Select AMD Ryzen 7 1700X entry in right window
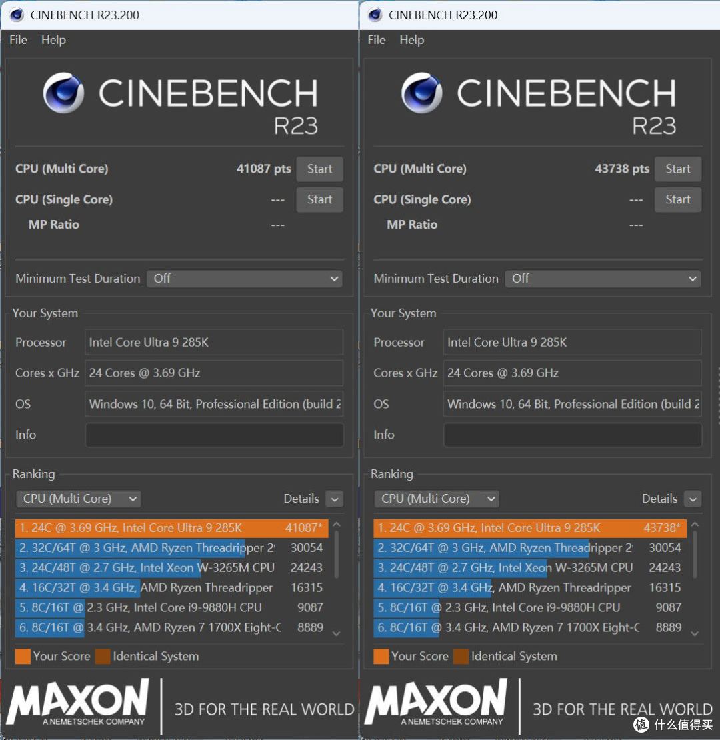The image size is (720, 740). click(530, 628)
